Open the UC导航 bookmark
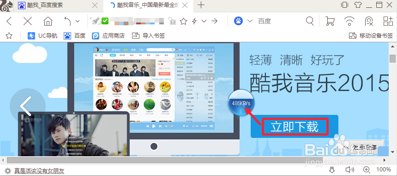The image size is (397, 176). click(42, 36)
